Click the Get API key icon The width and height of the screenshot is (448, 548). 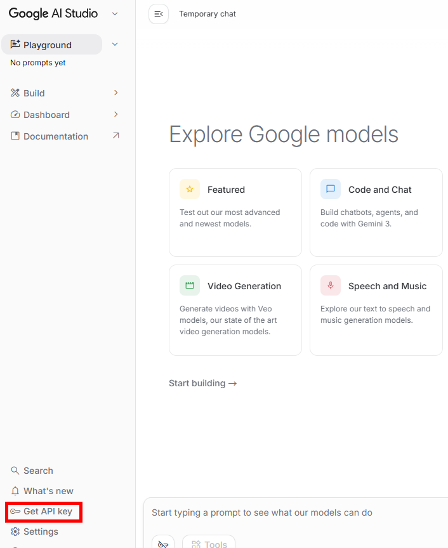tap(15, 511)
